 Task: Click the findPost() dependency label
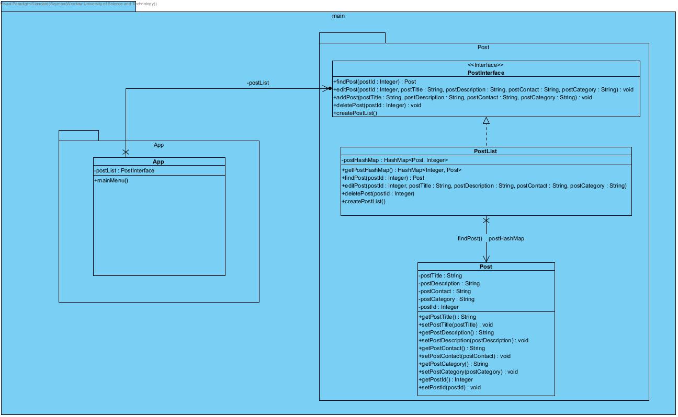[x=469, y=239]
